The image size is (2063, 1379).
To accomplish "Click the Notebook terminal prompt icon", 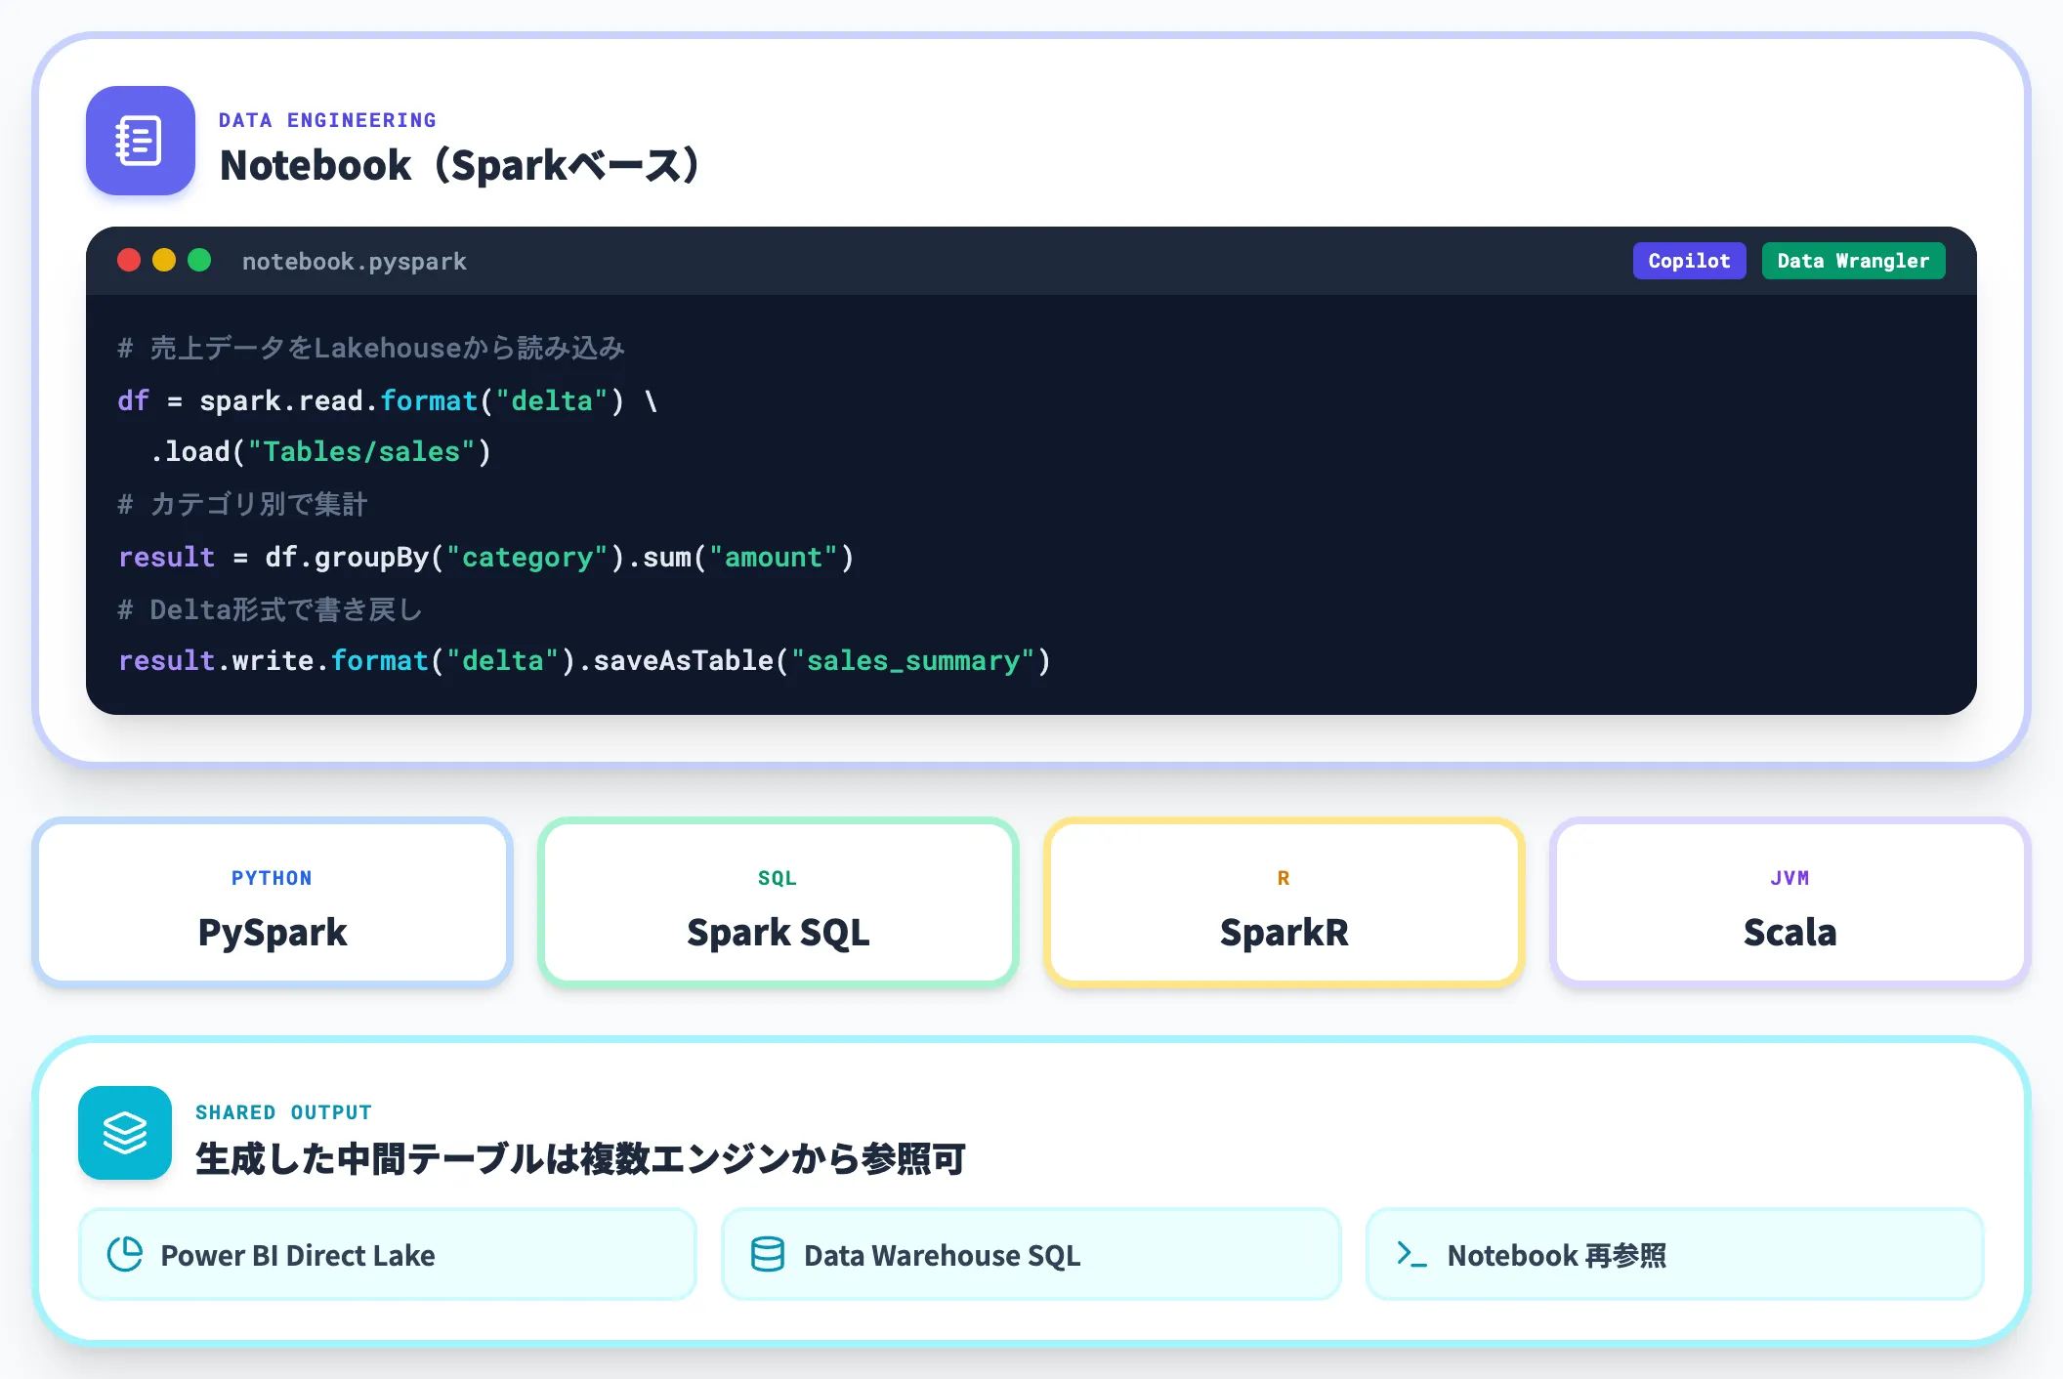I will (x=1411, y=1254).
